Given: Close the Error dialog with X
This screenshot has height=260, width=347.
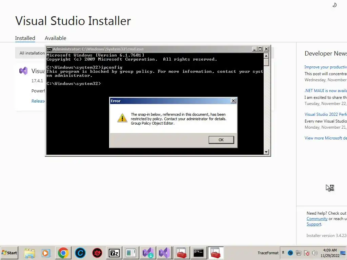Looking at the screenshot, I should [x=233, y=101].
